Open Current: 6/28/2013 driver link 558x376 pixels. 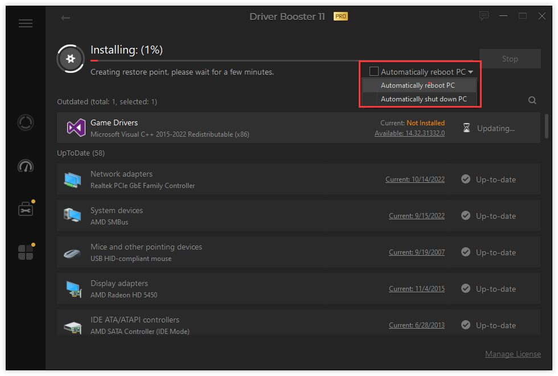(417, 325)
